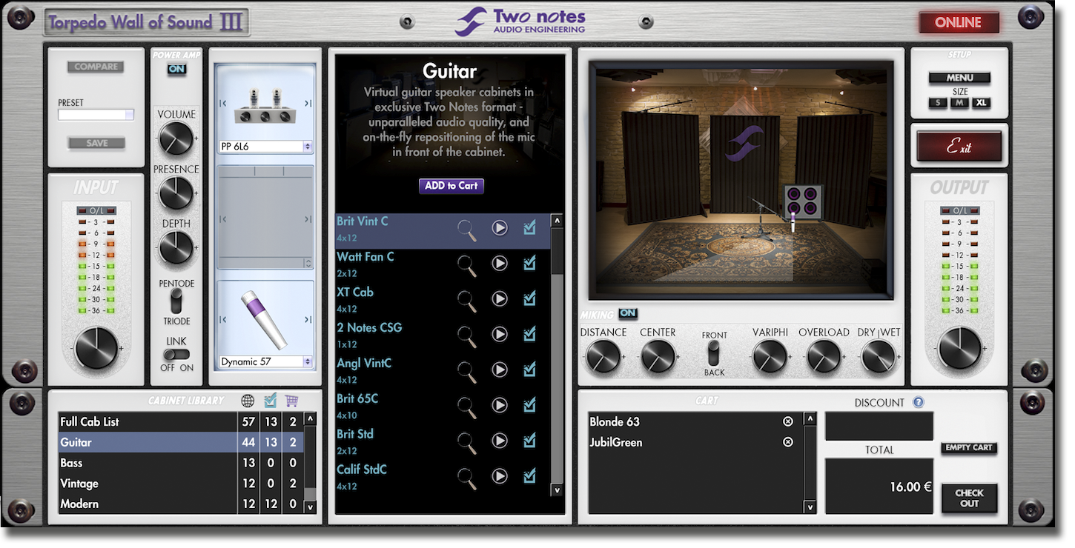Open magnifier for Brit Std cabinet
Screen dimensions: 1075x548
[467, 444]
